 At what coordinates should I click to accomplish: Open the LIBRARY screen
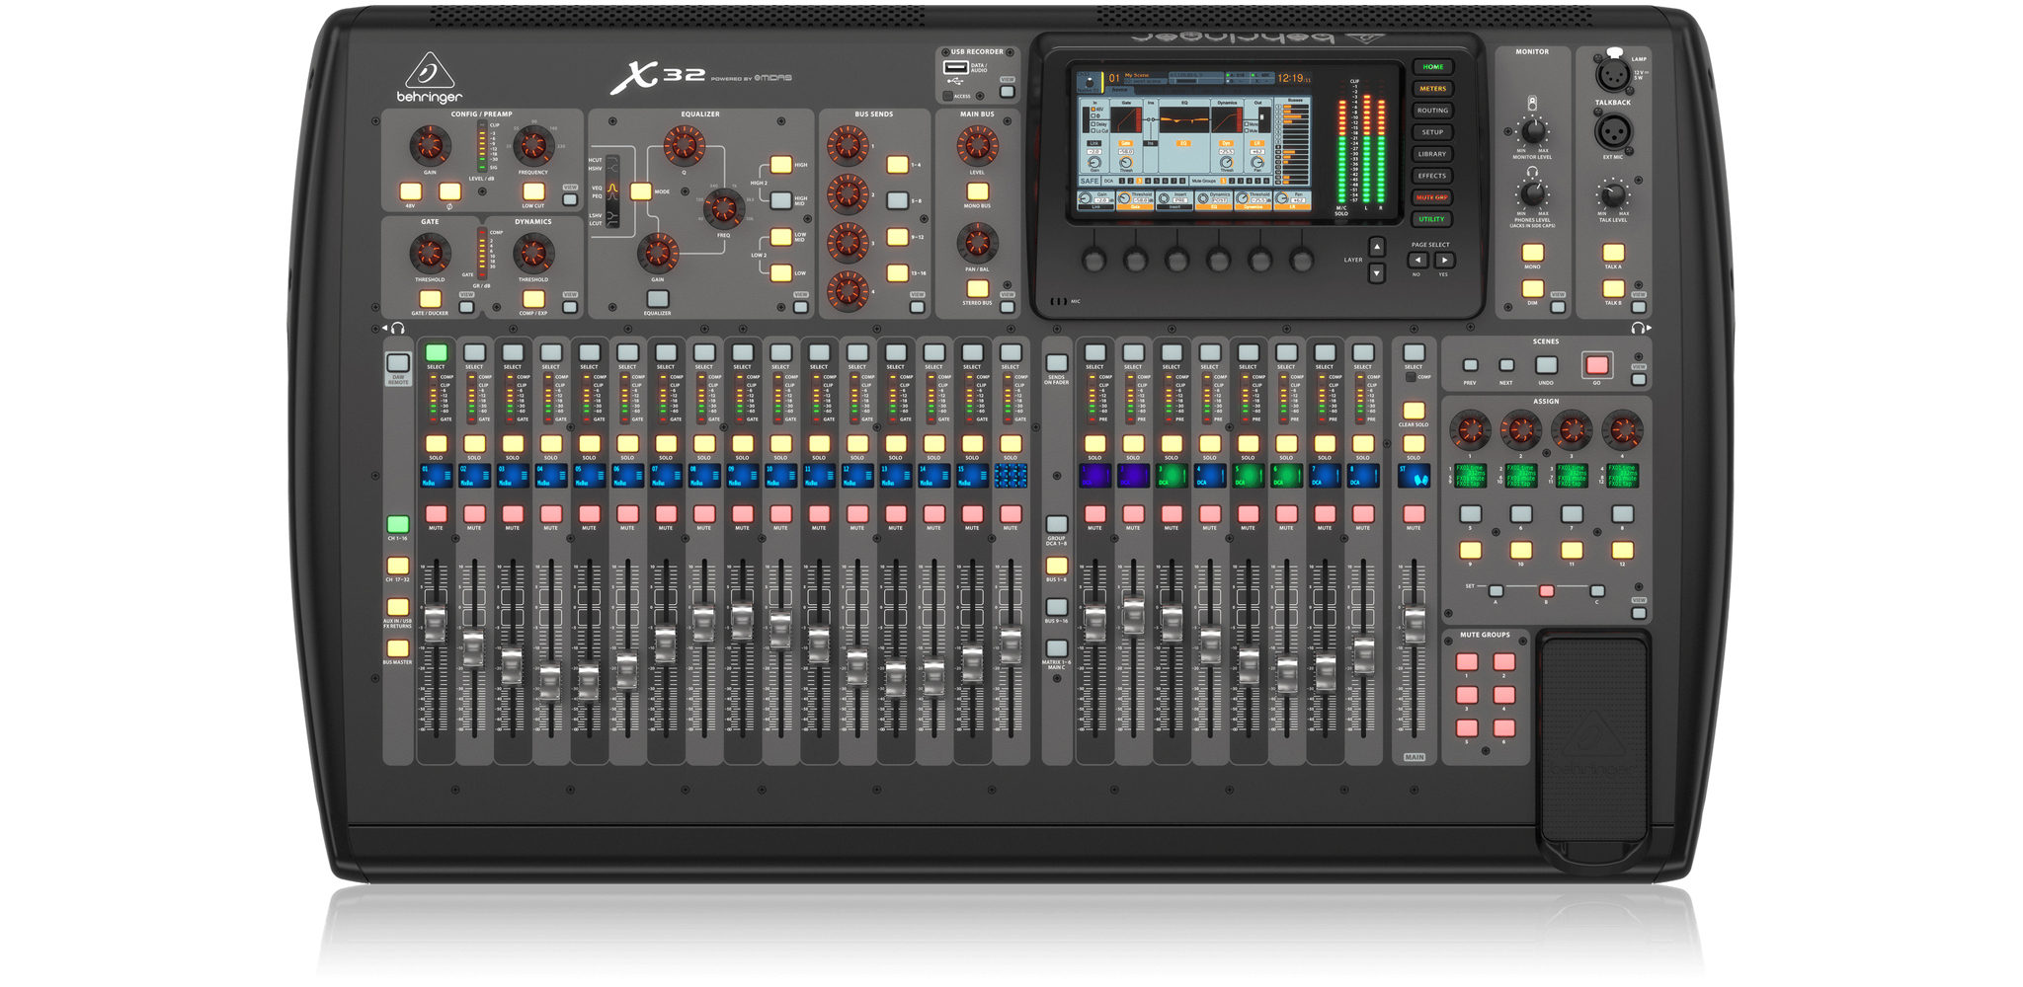[x=1432, y=154]
